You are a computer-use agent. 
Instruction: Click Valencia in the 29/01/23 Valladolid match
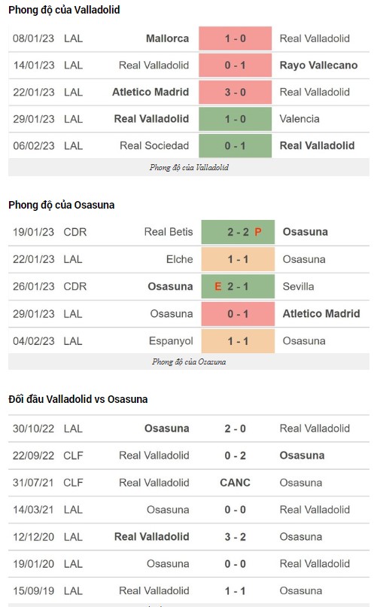(x=300, y=119)
